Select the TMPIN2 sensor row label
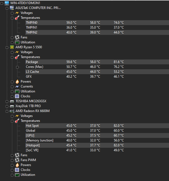 pos(32,32)
